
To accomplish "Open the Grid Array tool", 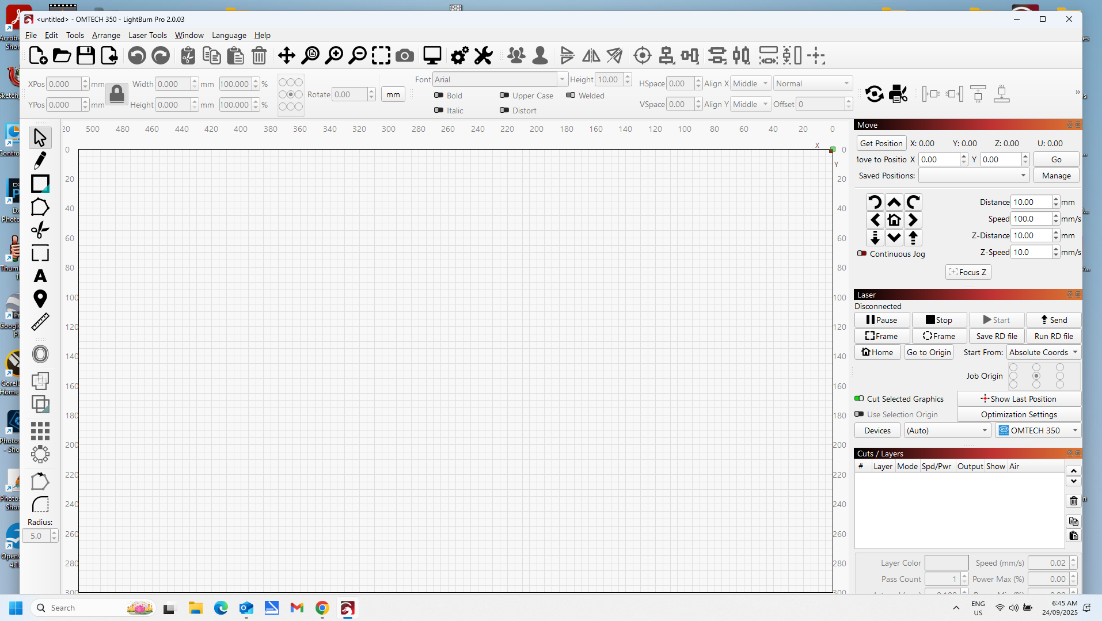I will point(40,430).
